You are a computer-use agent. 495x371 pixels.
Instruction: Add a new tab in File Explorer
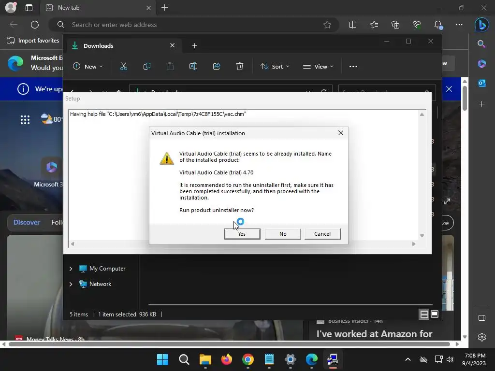tap(194, 46)
